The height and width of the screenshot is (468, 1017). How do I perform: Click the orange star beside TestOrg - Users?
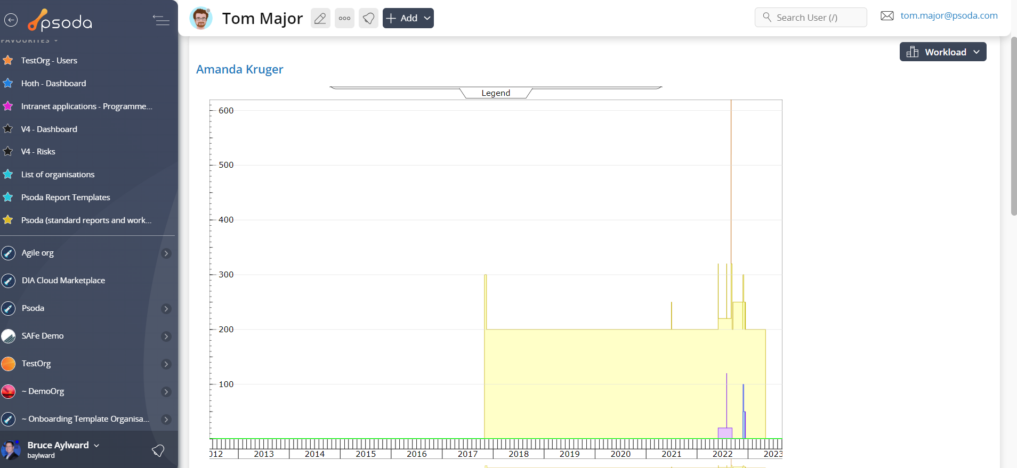8,60
